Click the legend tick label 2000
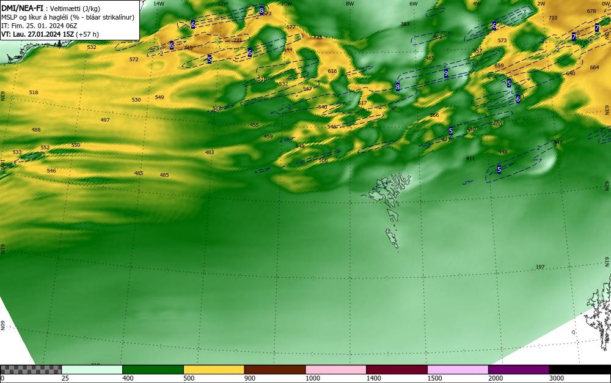This screenshot has height=383, width=611. (496, 378)
